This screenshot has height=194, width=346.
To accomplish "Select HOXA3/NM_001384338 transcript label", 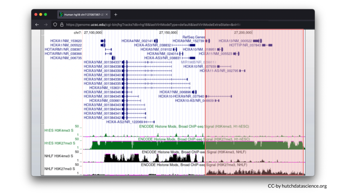I will point(102,66).
